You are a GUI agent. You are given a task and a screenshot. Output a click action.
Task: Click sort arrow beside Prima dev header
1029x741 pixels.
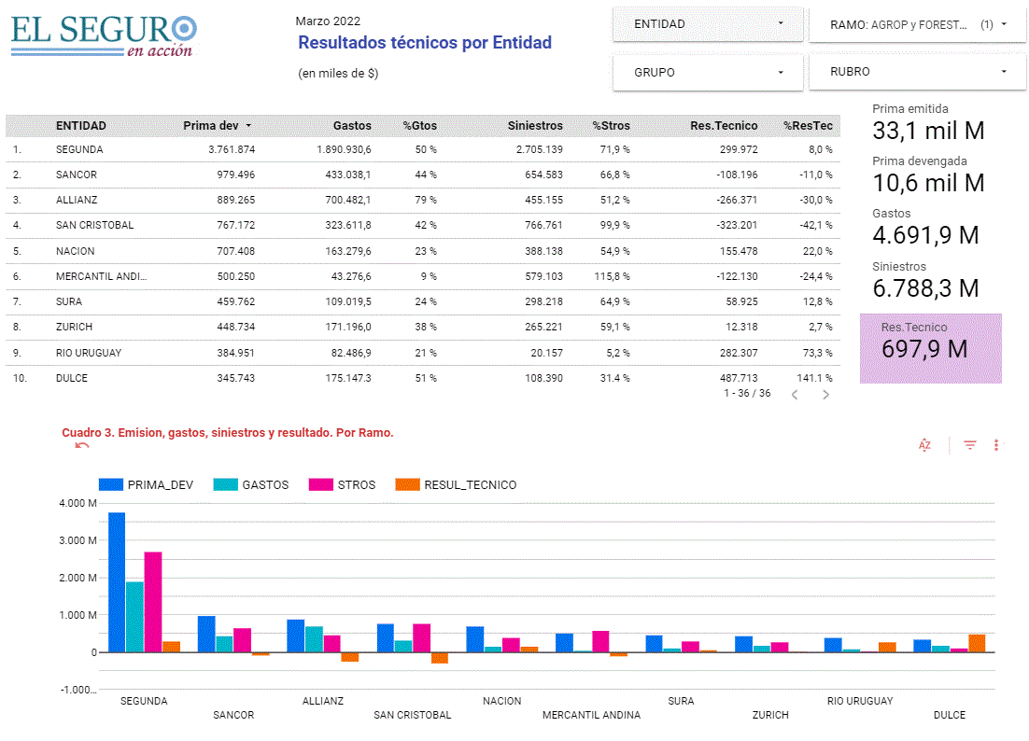pos(248,126)
